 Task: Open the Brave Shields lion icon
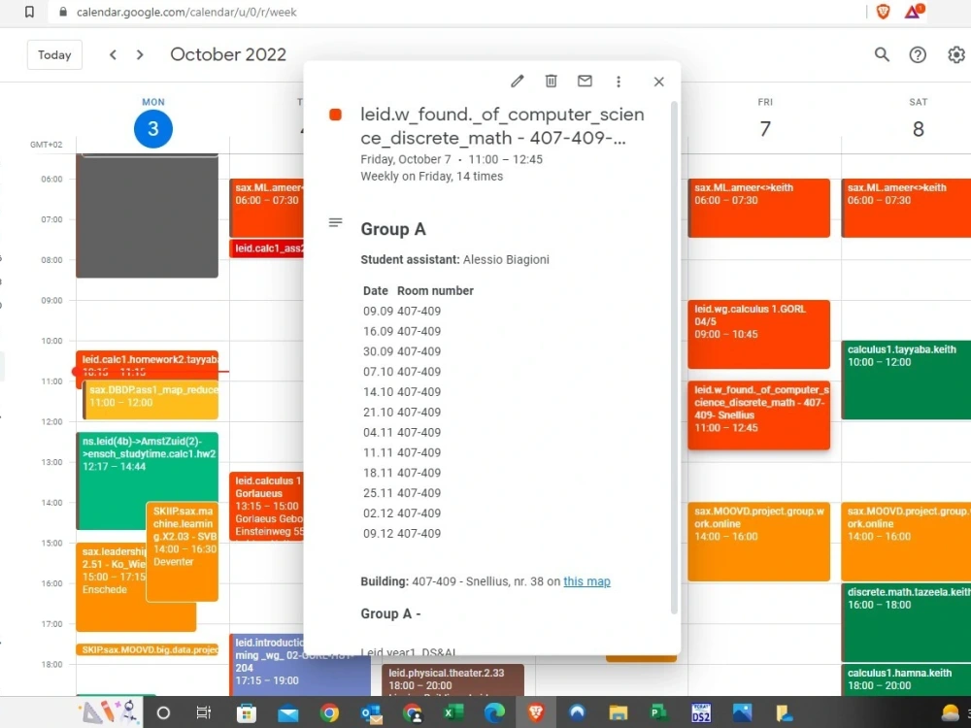tap(883, 12)
